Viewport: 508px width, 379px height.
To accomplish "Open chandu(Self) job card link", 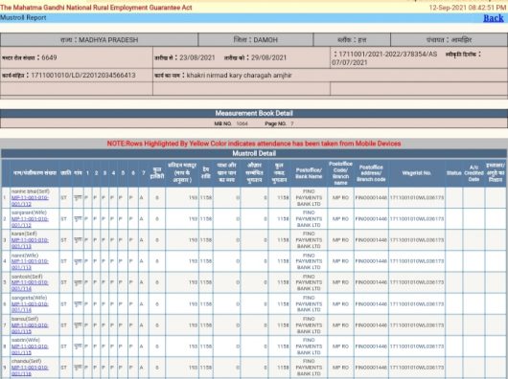I will [x=30, y=370].
